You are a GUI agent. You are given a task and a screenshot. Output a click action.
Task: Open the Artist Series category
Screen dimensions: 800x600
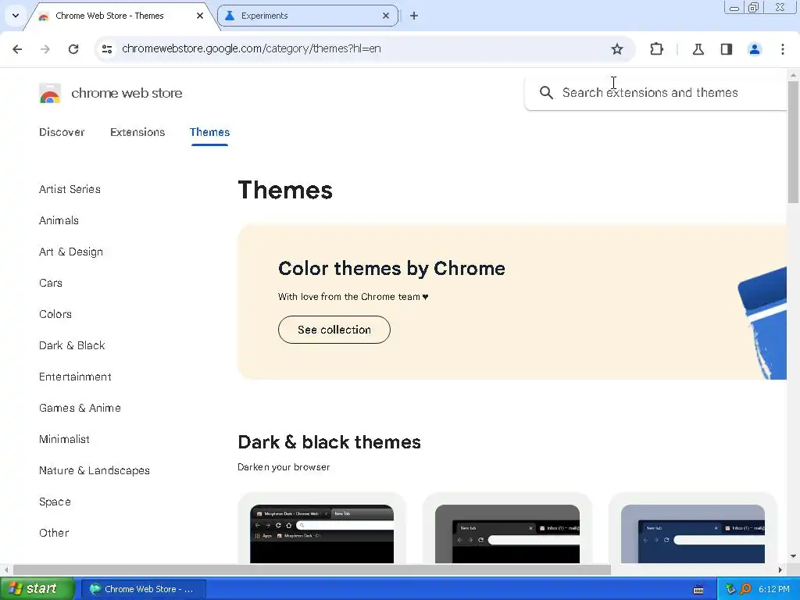(70, 189)
